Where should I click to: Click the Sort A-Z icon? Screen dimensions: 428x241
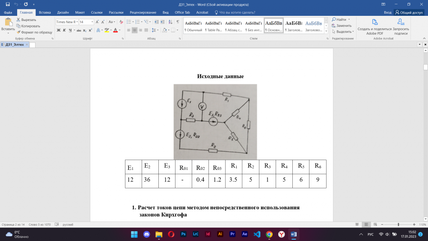170,22
